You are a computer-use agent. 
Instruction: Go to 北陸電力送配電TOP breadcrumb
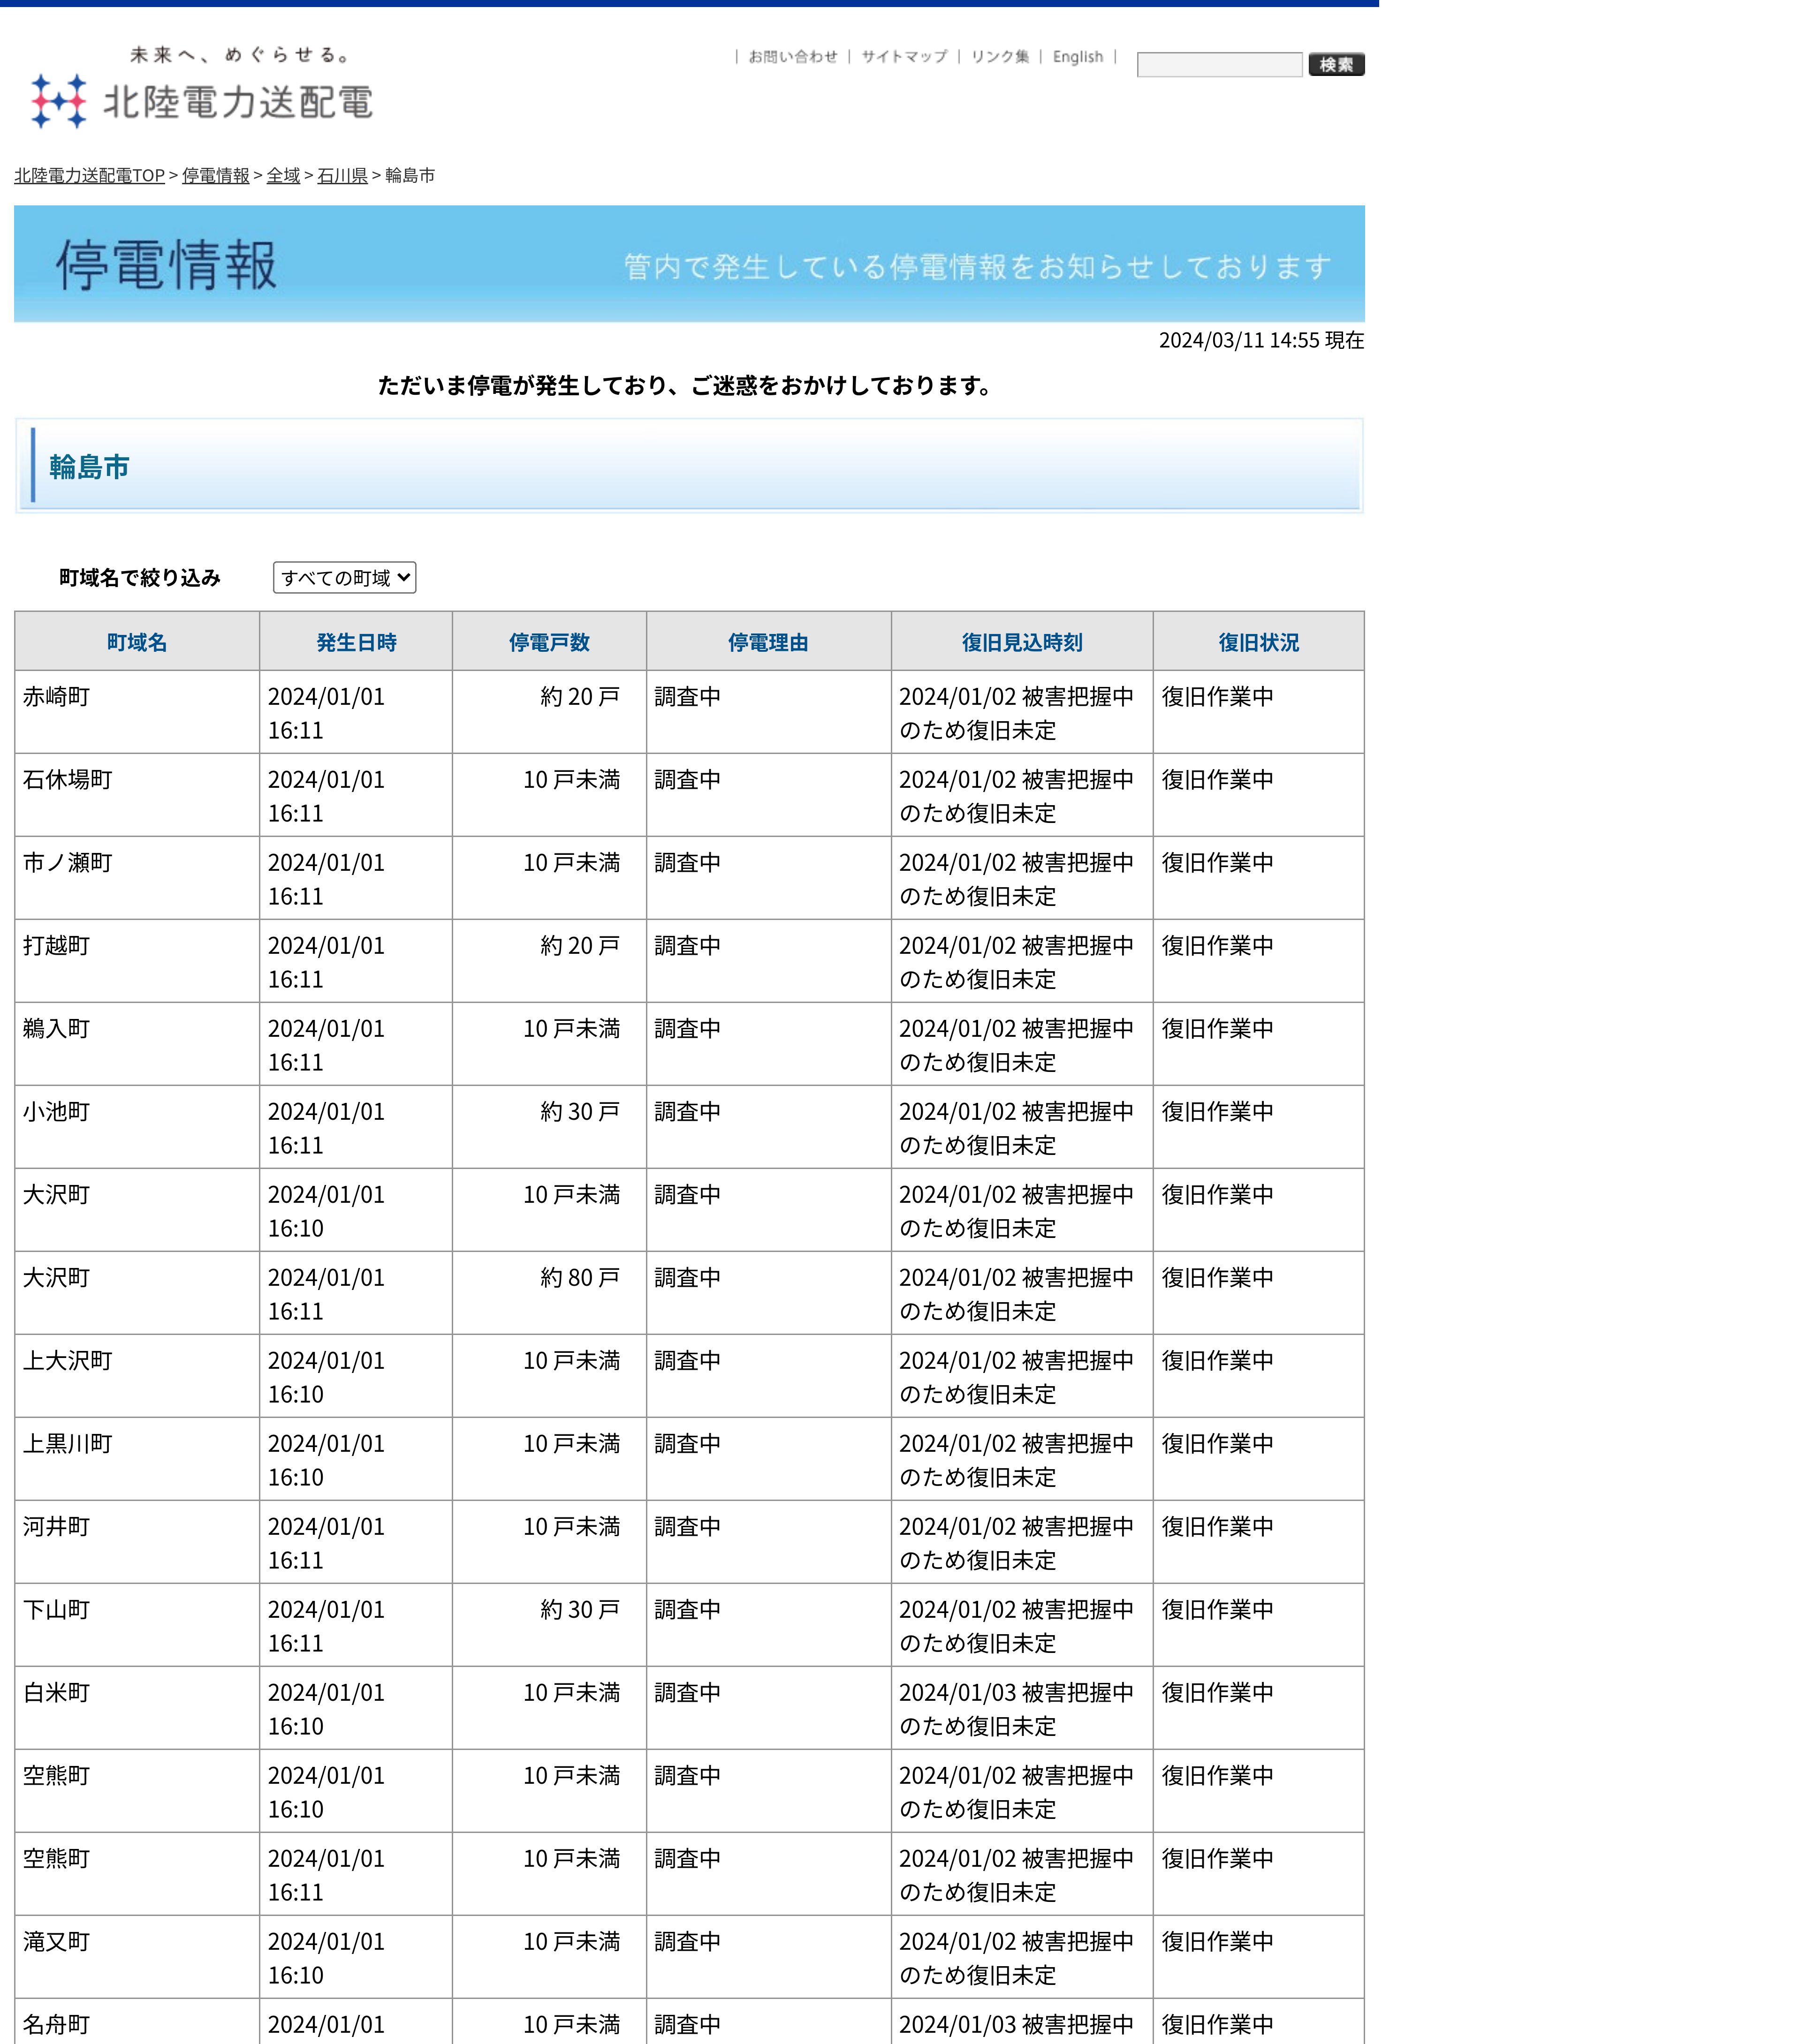(89, 176)
